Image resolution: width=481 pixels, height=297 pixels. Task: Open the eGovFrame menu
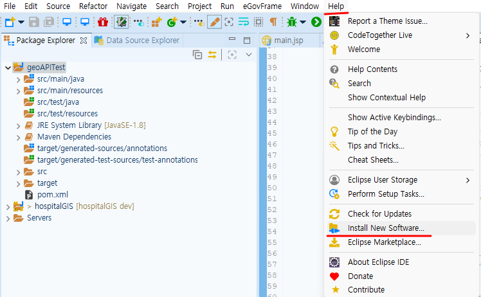tap(262, 6)
